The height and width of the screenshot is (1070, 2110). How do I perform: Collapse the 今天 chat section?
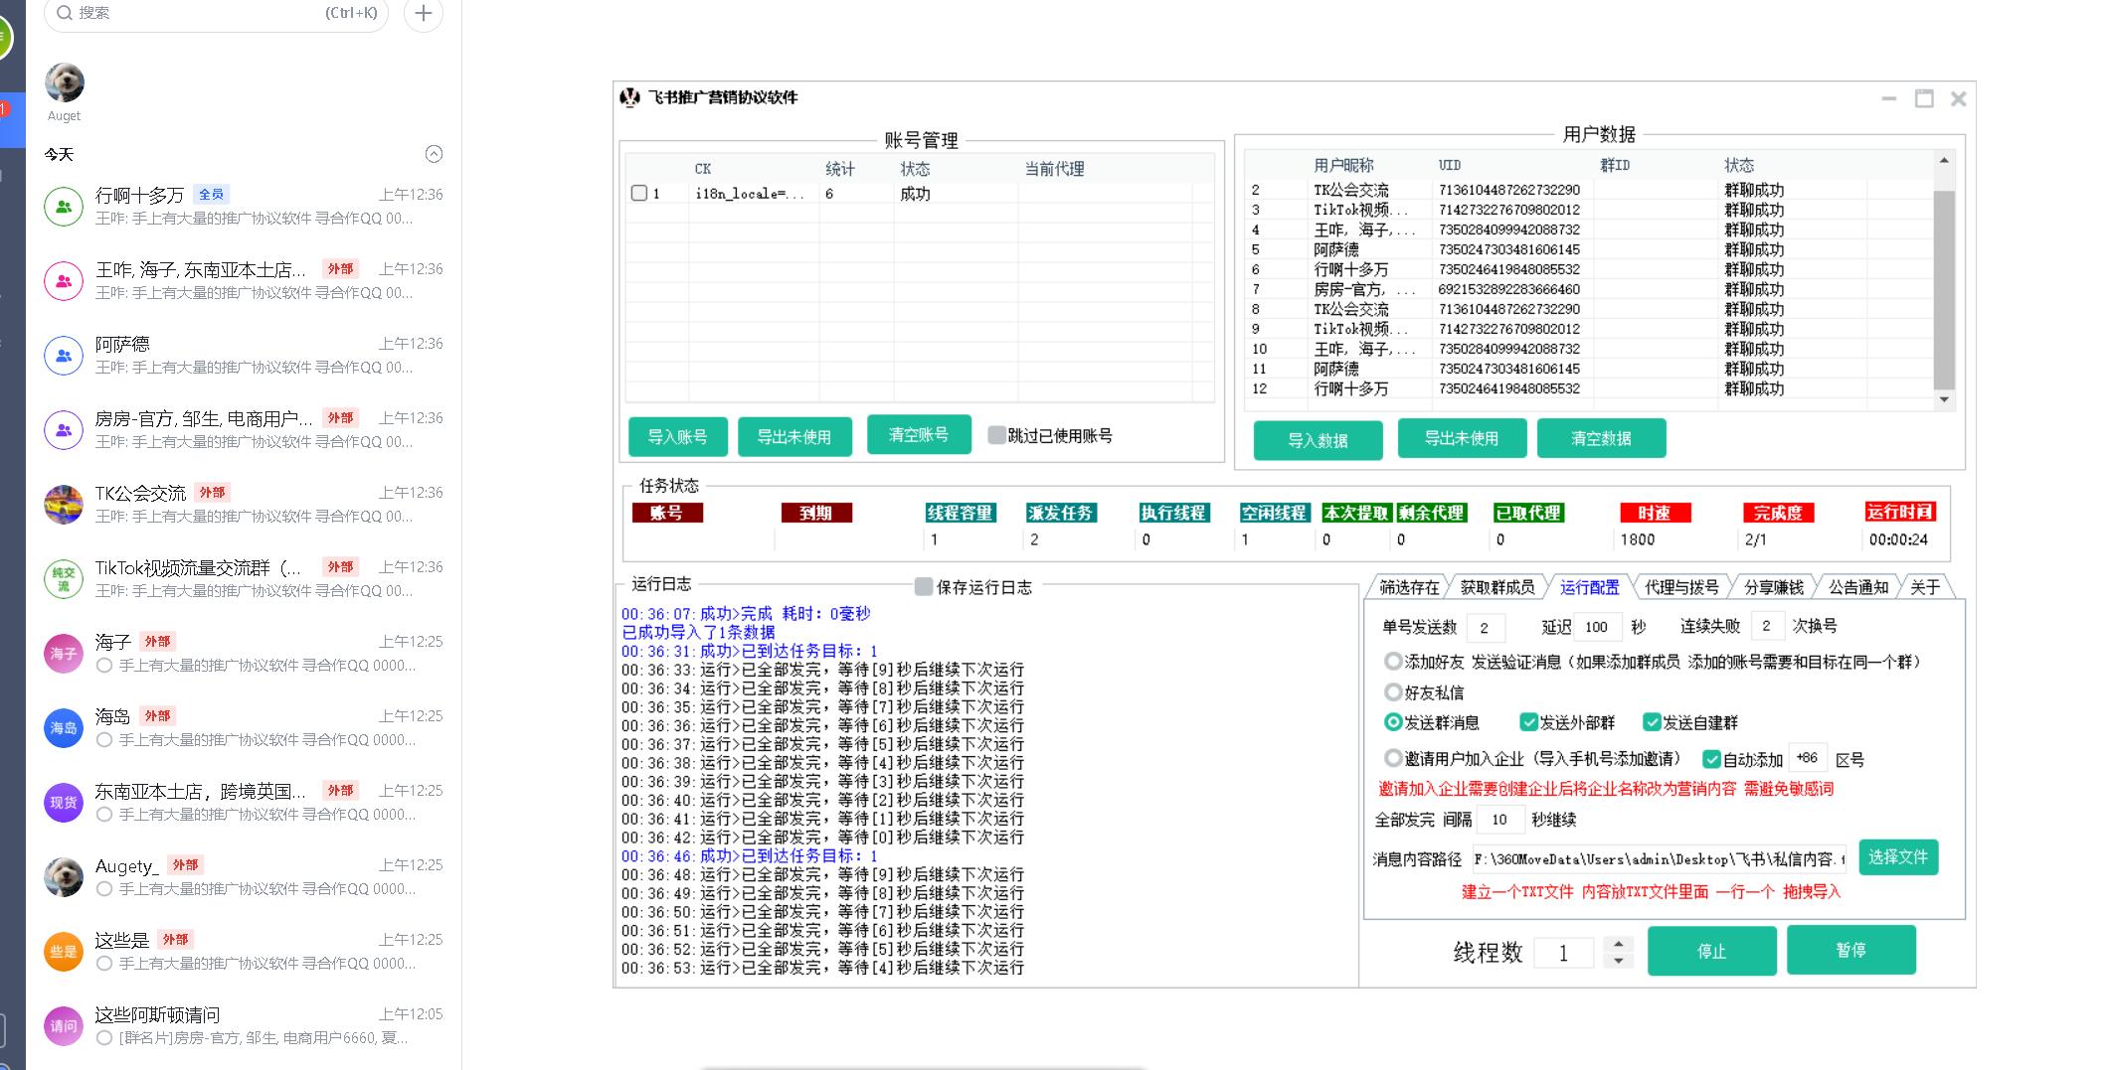click(434, 154)
